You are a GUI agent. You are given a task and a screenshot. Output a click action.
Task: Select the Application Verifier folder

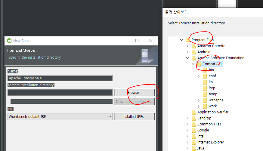coord(213,112)
